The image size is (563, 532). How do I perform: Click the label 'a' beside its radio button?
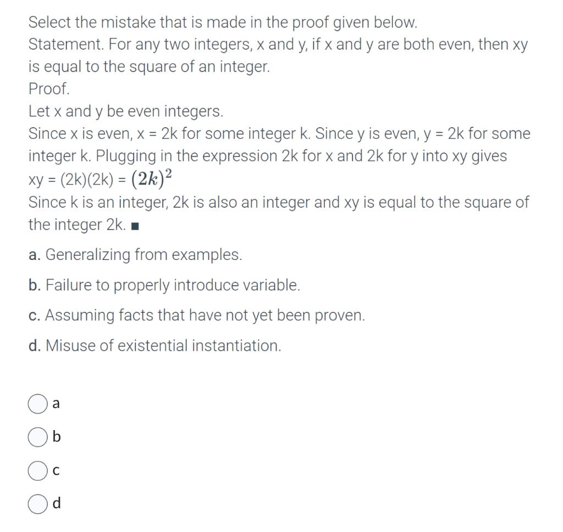55,404
